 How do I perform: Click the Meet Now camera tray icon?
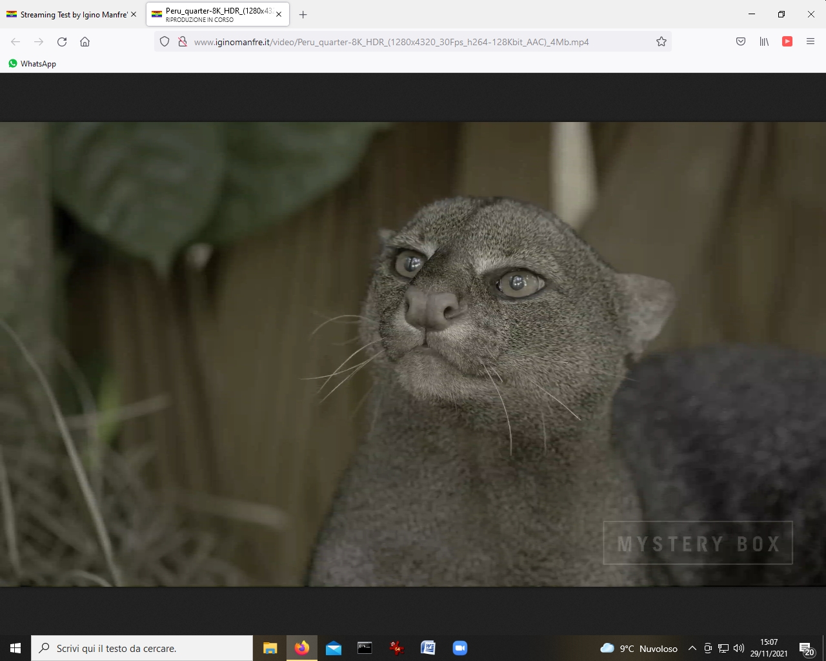pyautogui.click(x=708, y=648)
